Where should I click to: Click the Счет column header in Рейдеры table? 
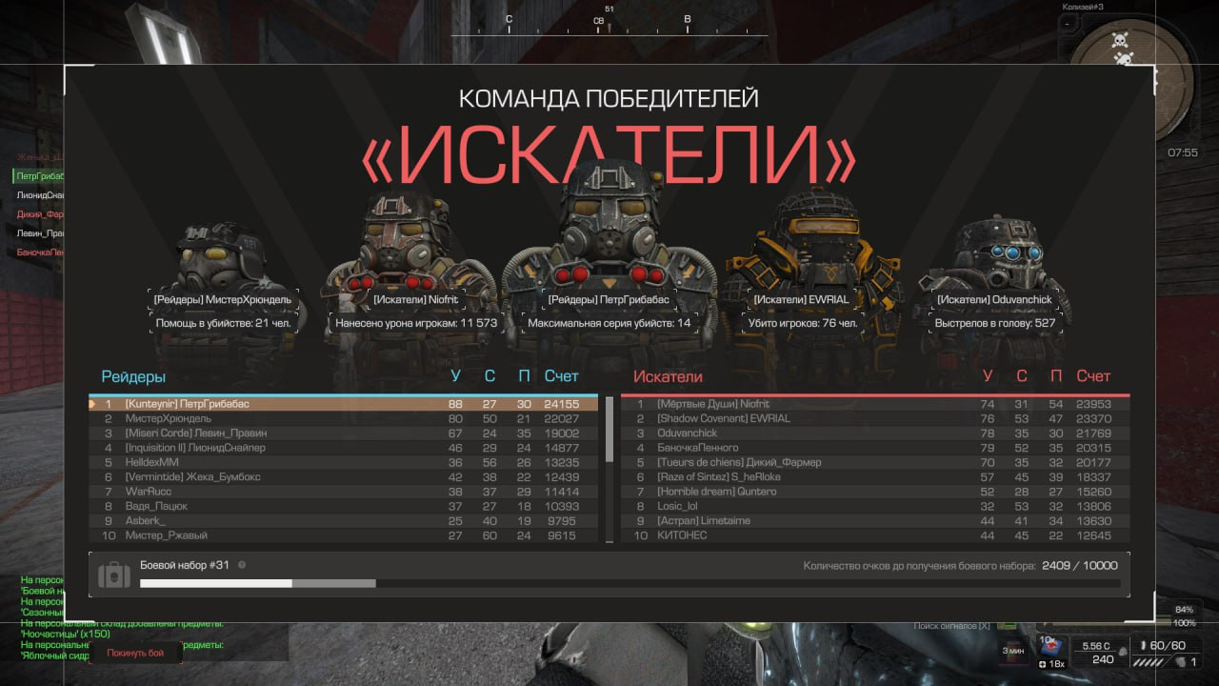561,376
